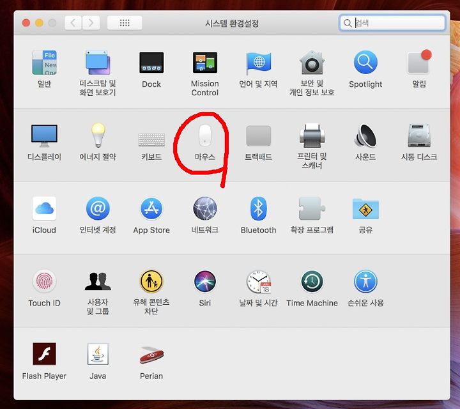The image size is (460, 409).
Task: Close the 시스템 환경설정 window
Action: 26,22
